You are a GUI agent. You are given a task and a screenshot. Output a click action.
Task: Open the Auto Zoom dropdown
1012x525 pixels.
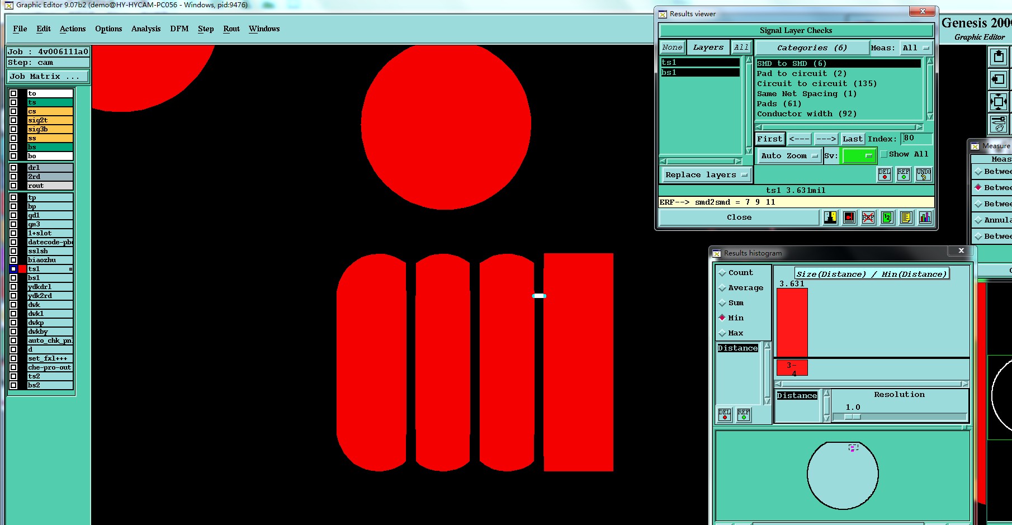tap(789, 156)
